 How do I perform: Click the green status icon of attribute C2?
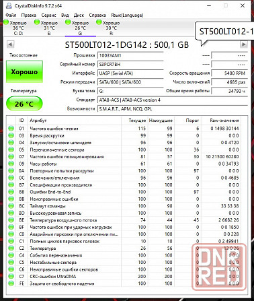[11, 248]
